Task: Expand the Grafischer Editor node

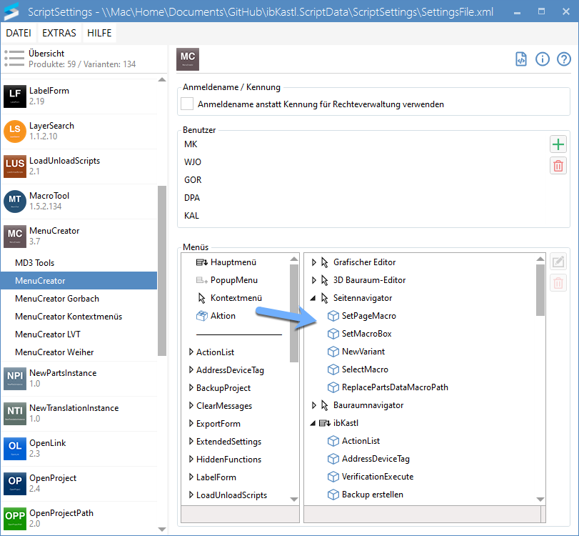Action: coord(314,262)
